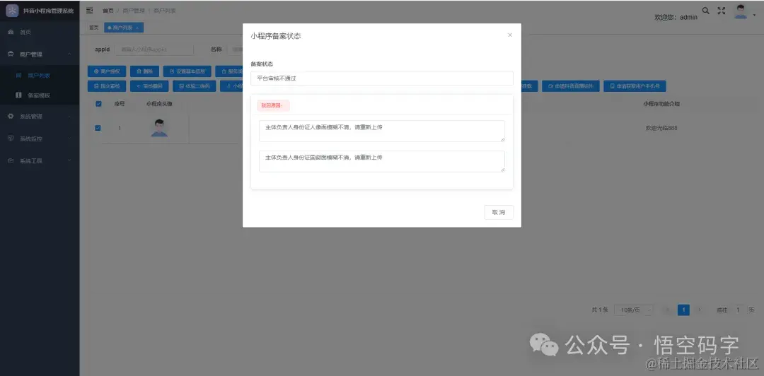Click the previous page arrow in pagination
Screen dimensions: 764x376
point(668,310)
